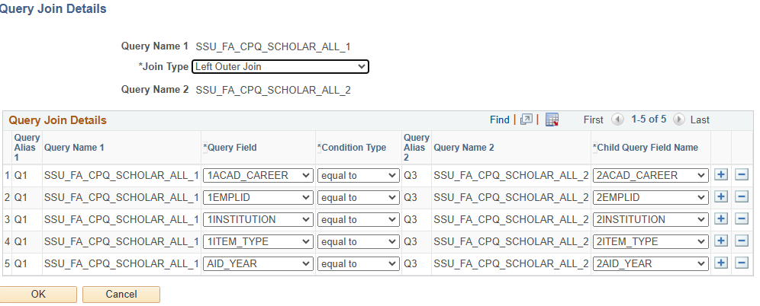Open Query Field dropdown showing 1EMPLID

[x=258, y=197]
